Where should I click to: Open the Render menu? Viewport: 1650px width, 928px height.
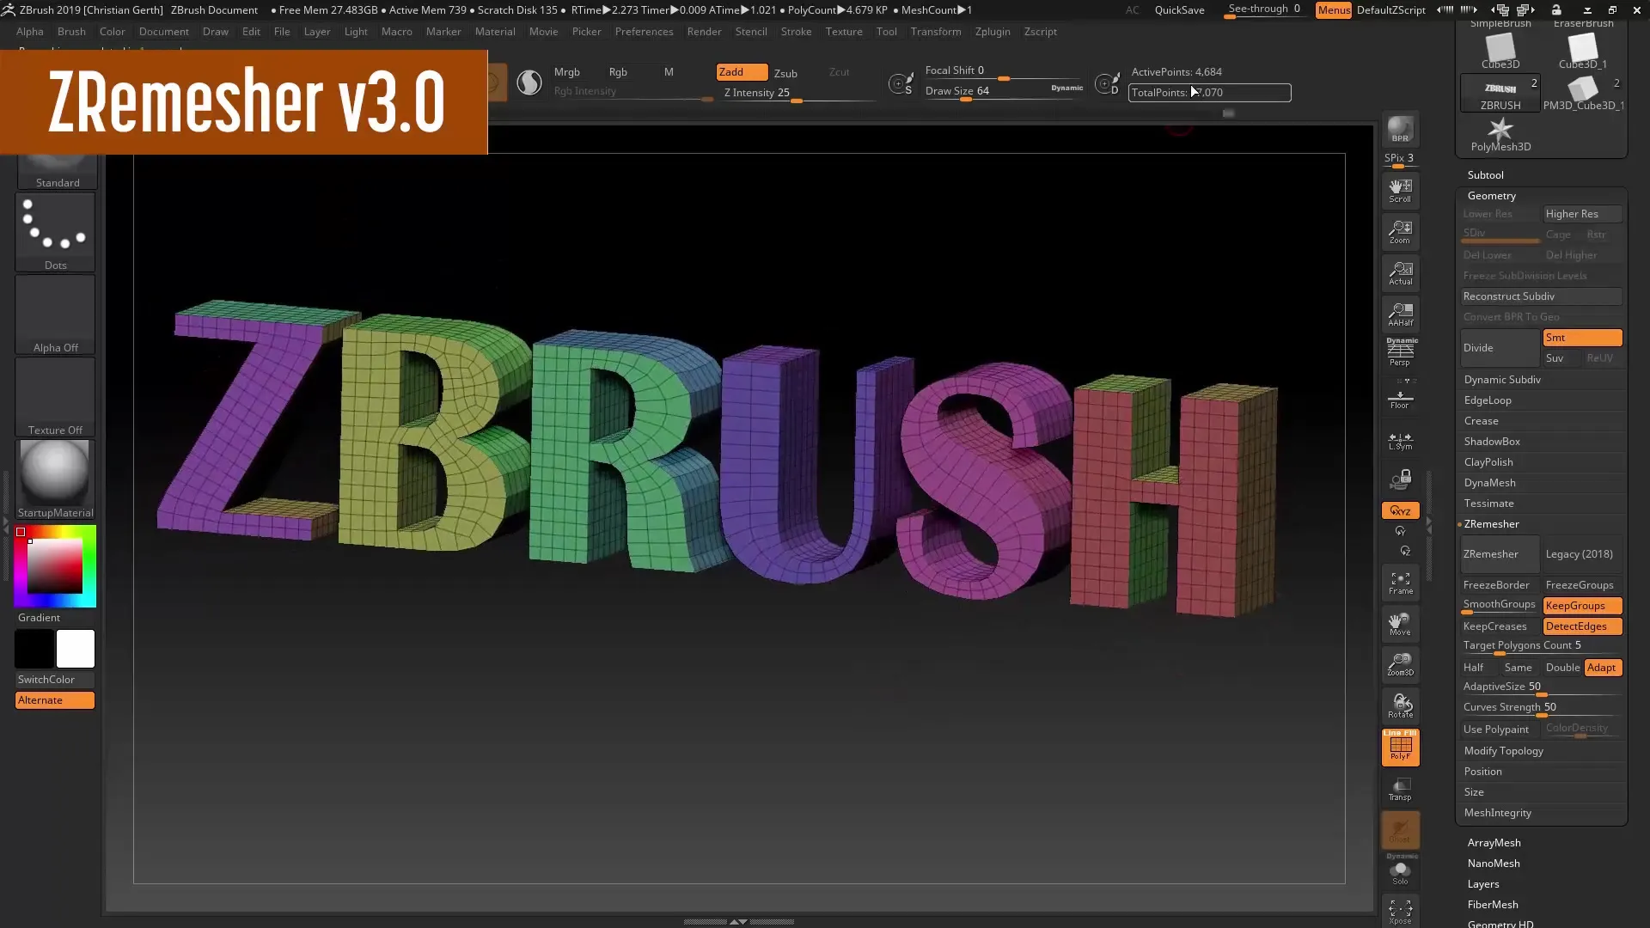704,32
